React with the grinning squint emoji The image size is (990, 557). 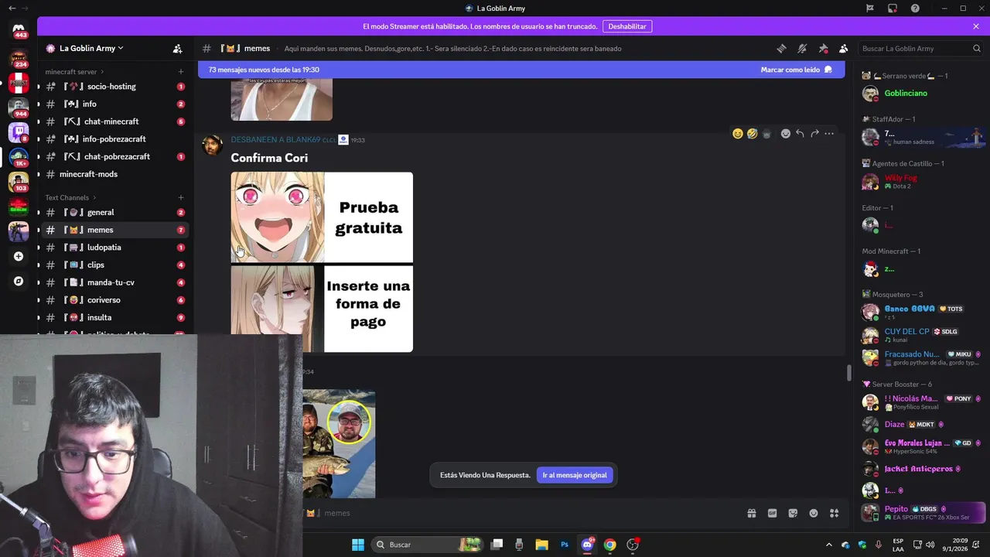point(738,134)
